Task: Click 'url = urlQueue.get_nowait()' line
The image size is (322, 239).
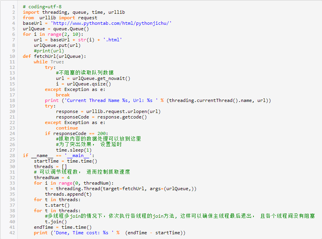Action: click(93, 78)
